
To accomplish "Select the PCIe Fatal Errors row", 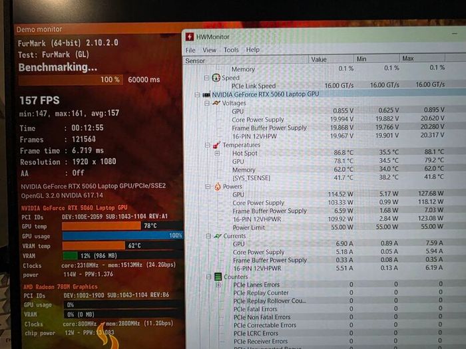I will pyautogui.click(x=326, y=309).
